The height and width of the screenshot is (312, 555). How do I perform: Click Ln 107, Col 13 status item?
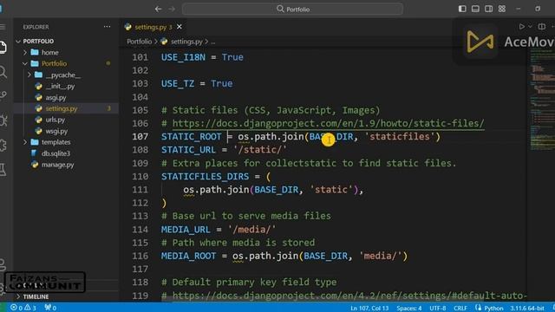coord(369,309)
